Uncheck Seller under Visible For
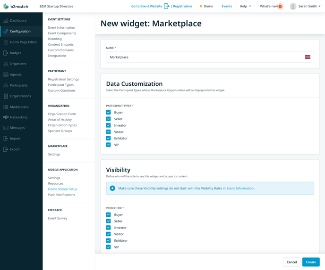325x270 pixels. [108, 221]
